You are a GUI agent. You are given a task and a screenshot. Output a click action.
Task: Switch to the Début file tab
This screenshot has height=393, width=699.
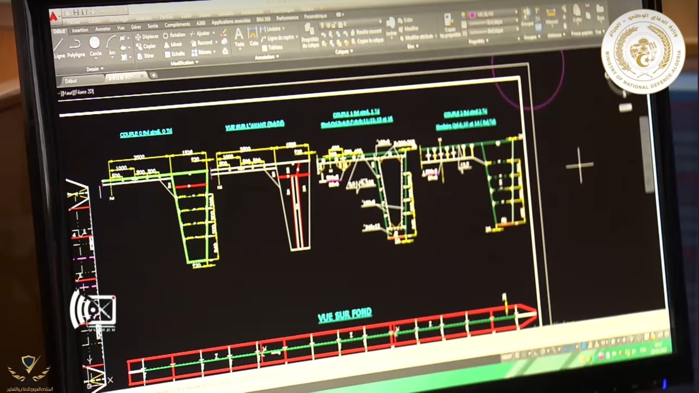pos(71,81)
